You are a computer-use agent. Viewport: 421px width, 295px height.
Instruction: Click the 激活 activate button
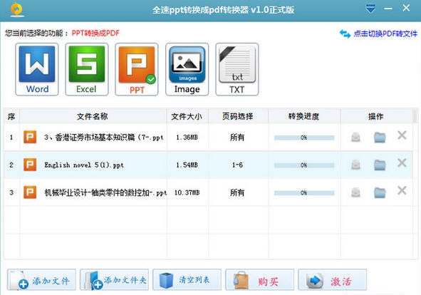333,280
